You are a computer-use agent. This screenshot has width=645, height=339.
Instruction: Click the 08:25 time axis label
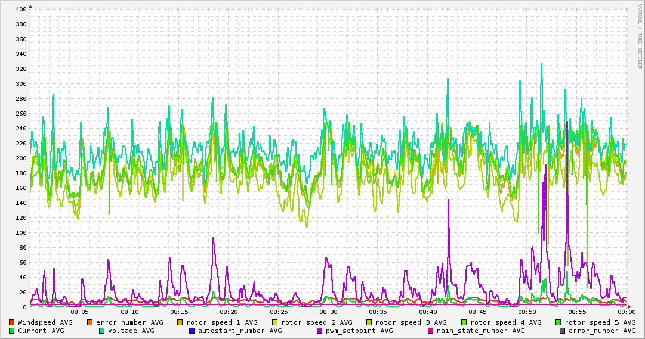click(x=279, y=312)
